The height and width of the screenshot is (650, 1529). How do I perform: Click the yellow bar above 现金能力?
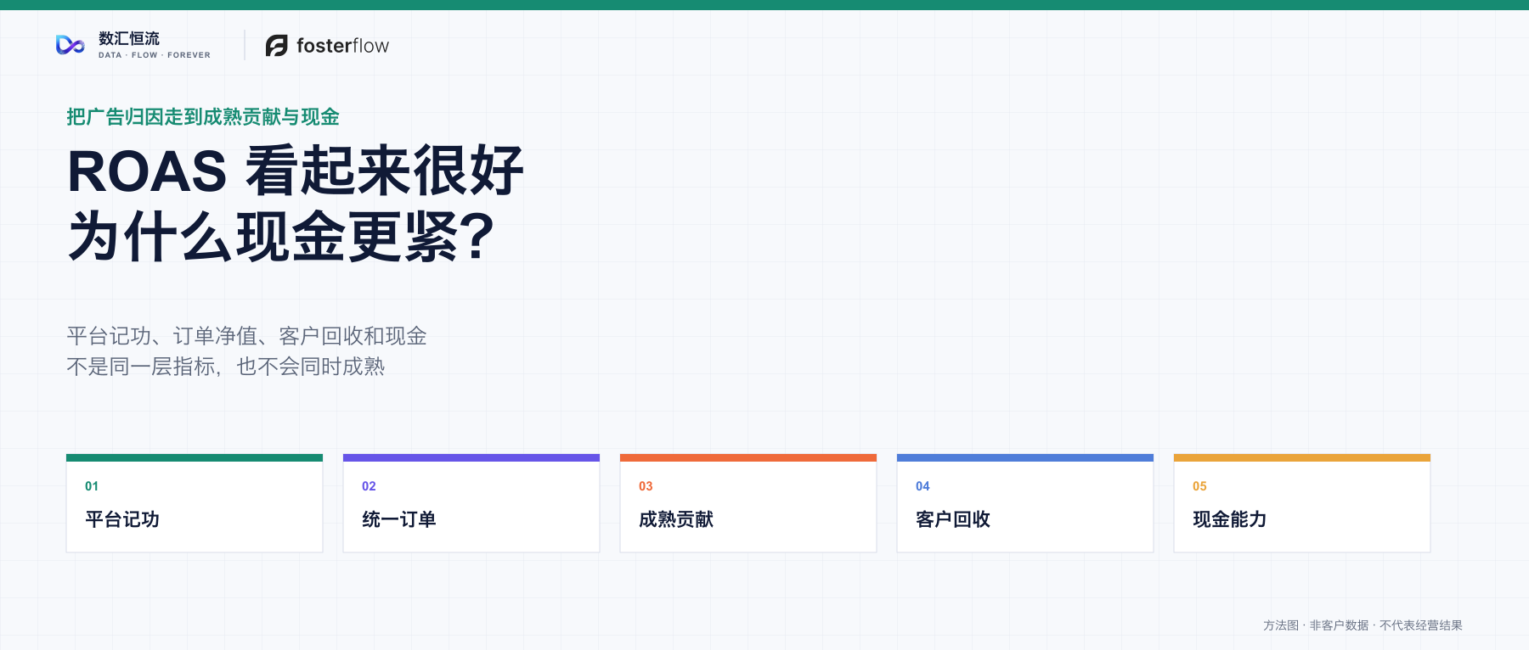coord(1302,457)
